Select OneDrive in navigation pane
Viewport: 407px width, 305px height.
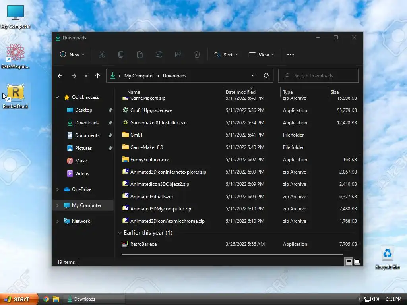(x=81, y=189)
